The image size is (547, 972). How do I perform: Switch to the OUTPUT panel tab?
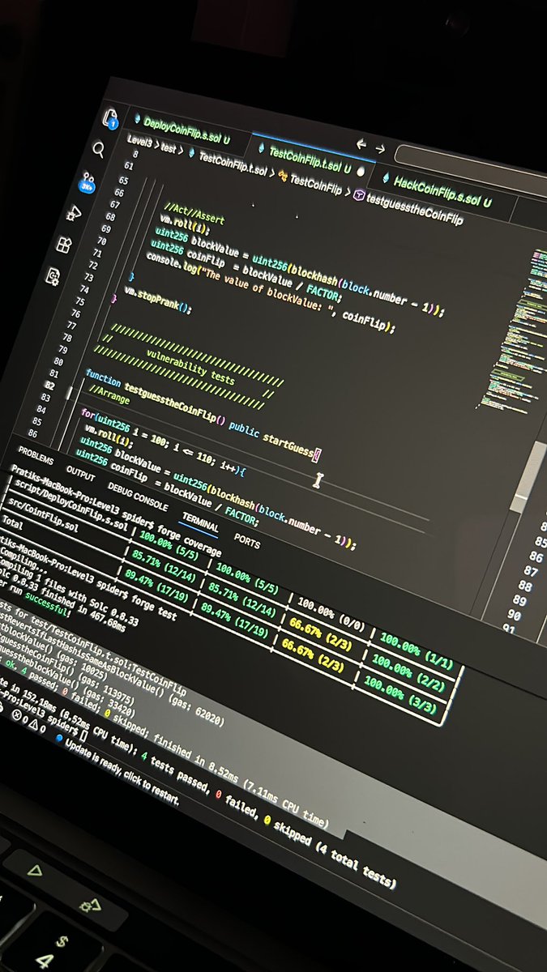80,472
